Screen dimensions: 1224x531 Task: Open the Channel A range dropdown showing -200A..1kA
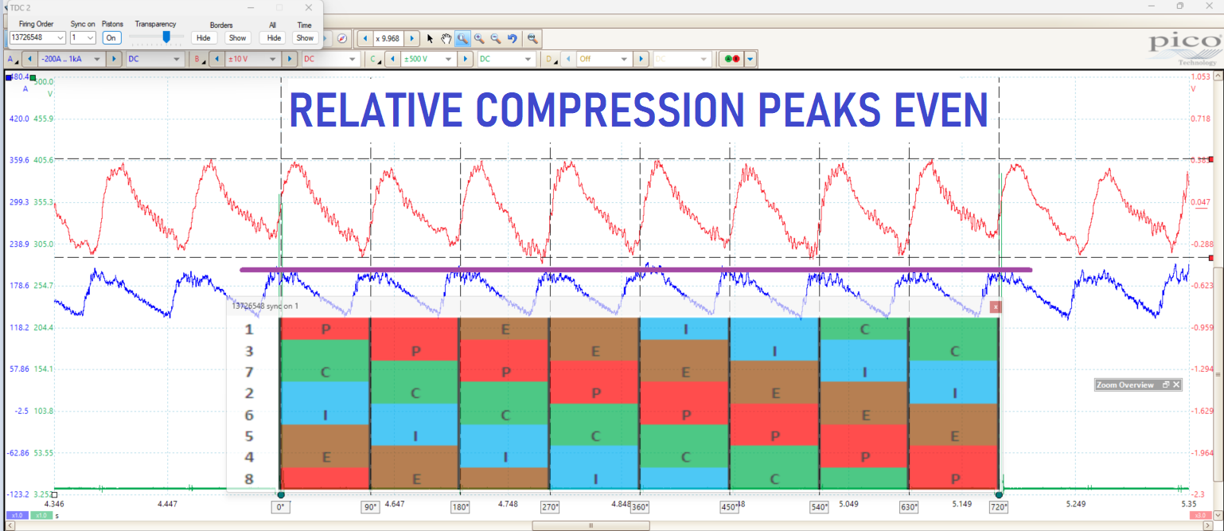point(70,58)
